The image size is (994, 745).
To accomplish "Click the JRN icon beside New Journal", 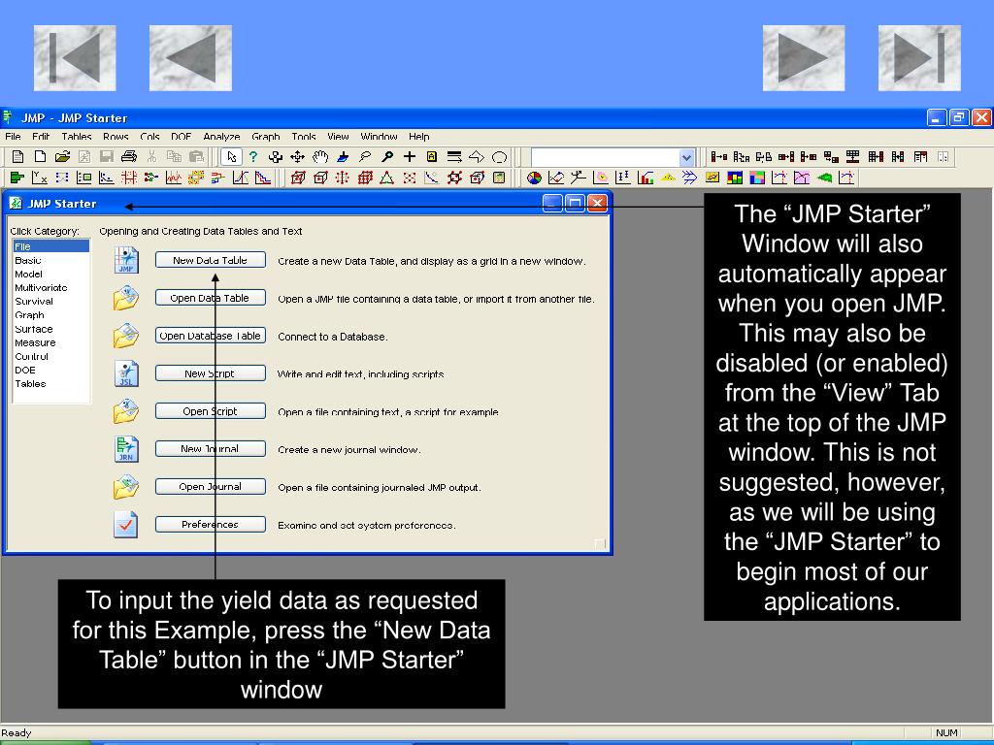I will click(x=126, y=448).
